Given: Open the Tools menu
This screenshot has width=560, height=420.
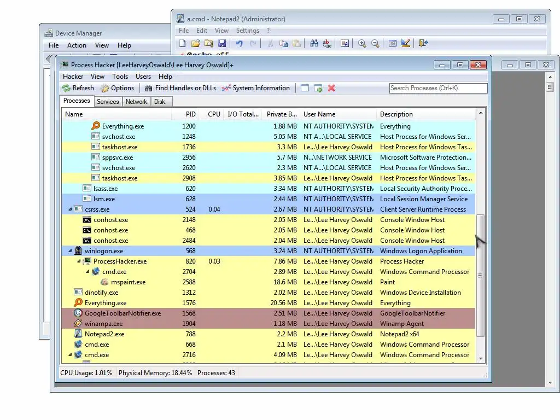Looking at the screenshot, I should pyautogui.click(x=120, y=77).
